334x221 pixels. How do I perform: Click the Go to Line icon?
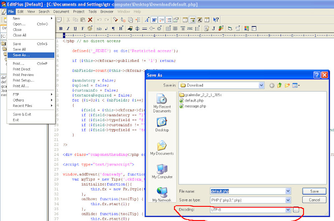pos(138,20)
